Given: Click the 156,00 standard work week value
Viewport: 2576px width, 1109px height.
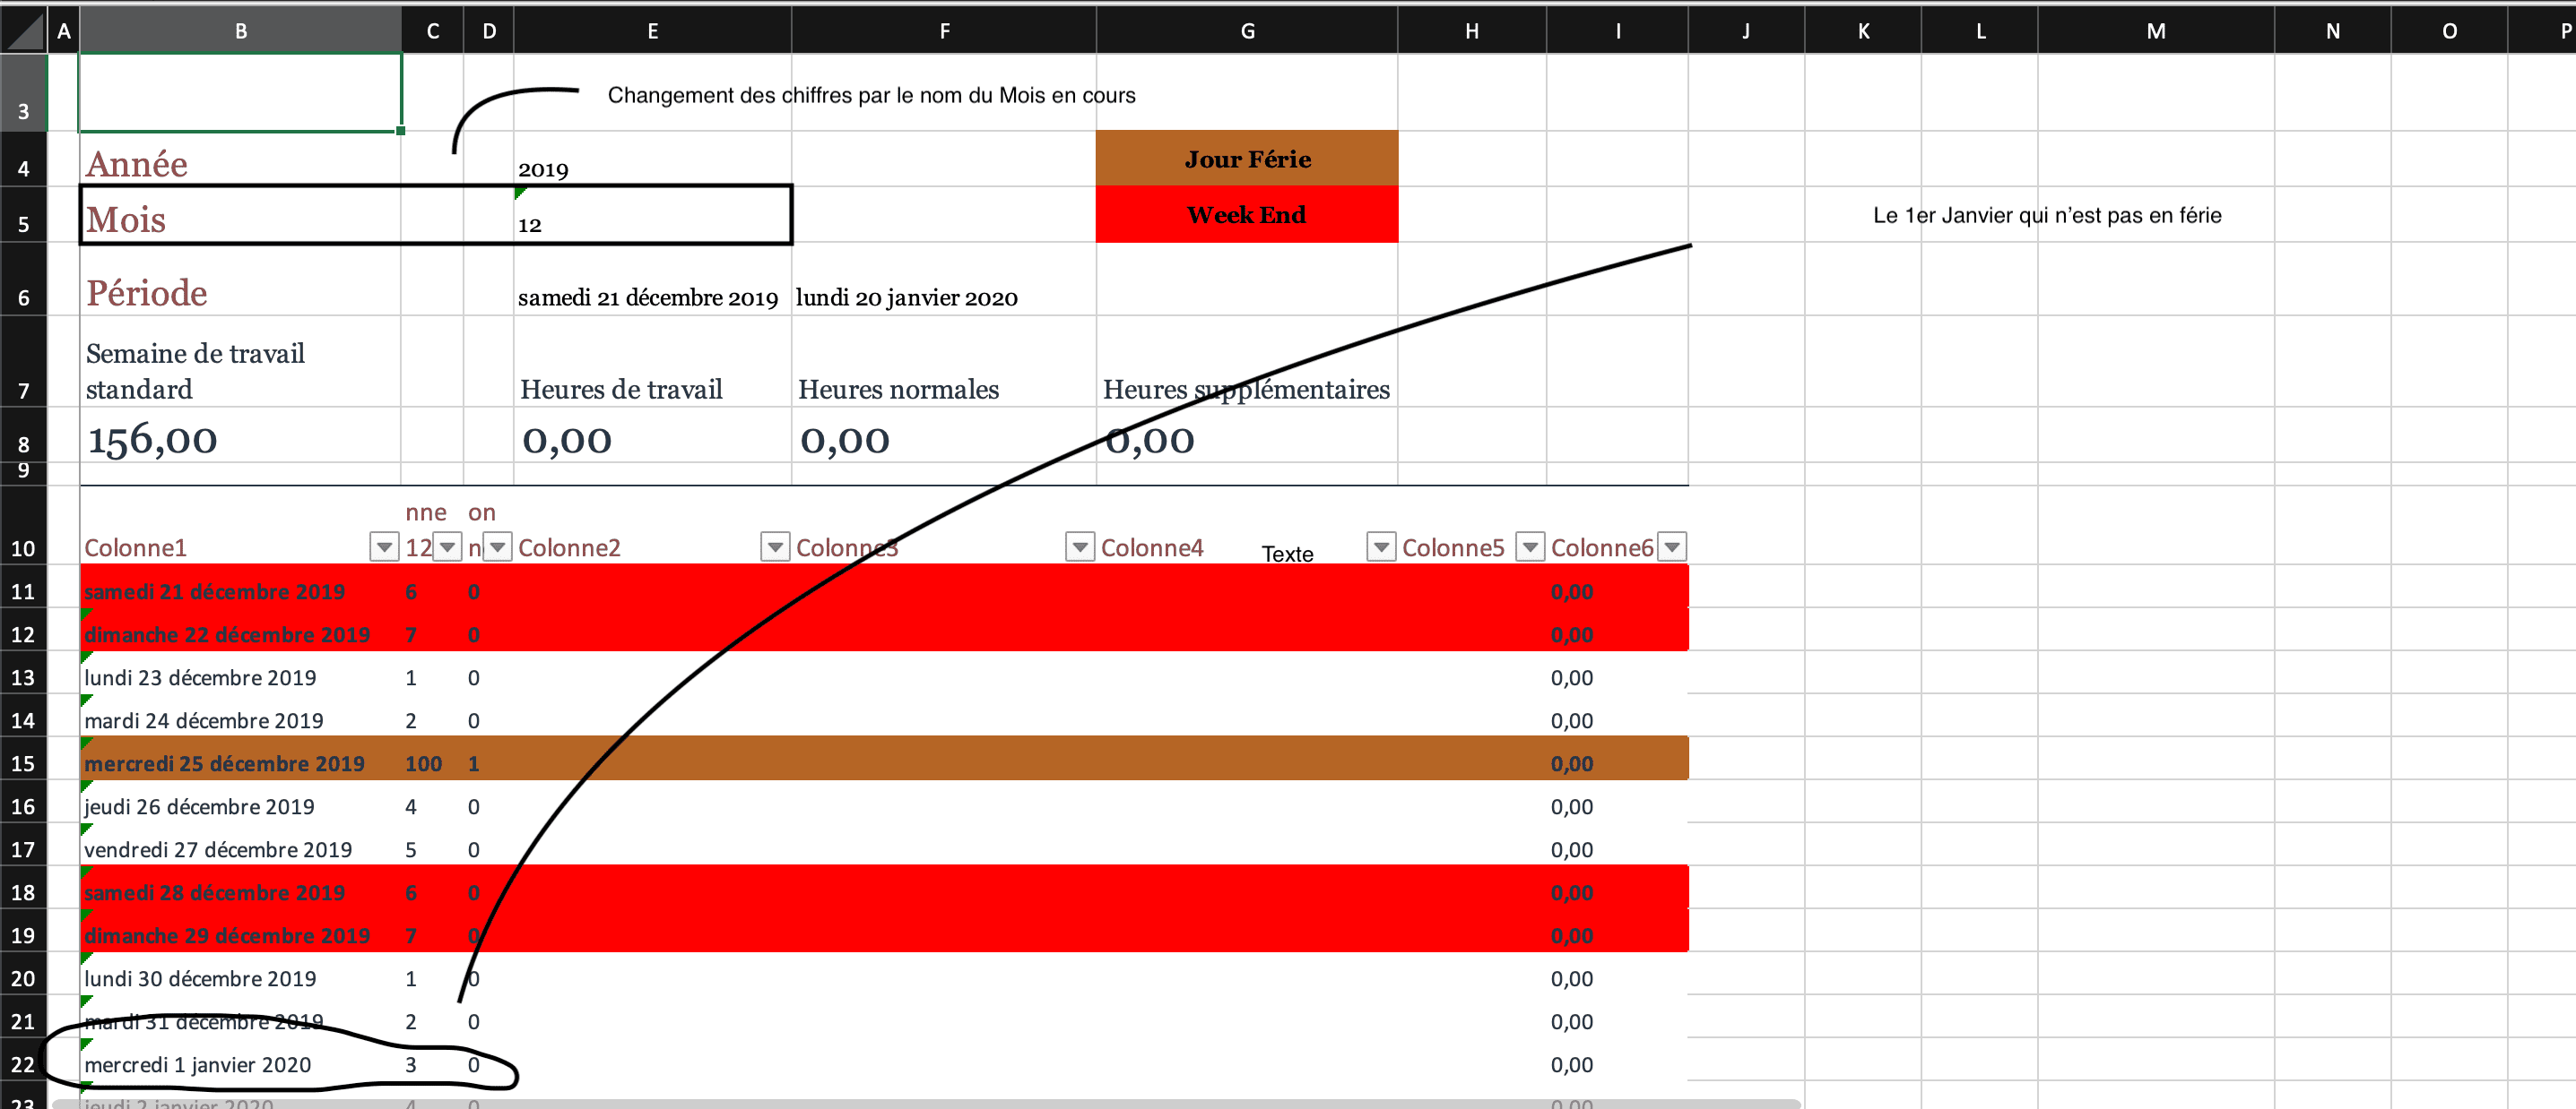Looking at the screenshot, I should pyautogui.click(x=152, y=440).
